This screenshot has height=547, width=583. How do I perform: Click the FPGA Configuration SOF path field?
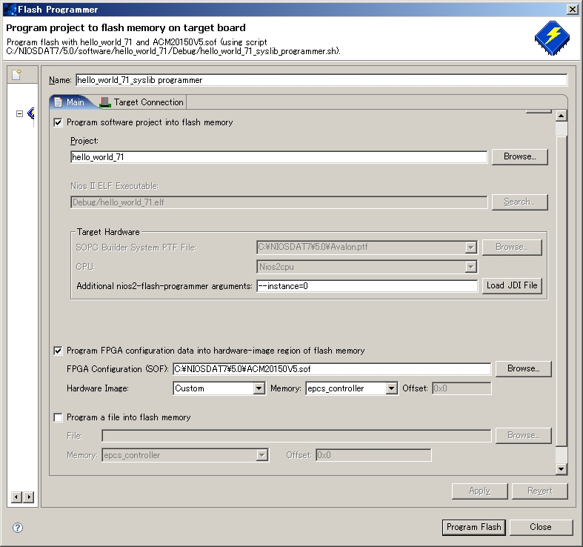(331, 368)
